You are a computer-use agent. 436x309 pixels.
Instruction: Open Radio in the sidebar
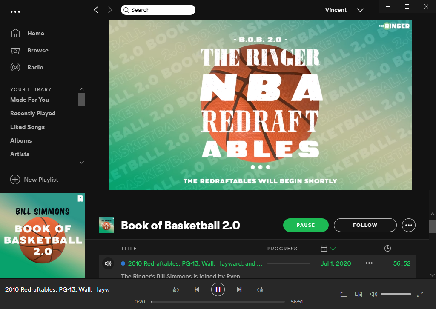pyautogui.click(x=35, y=67)
